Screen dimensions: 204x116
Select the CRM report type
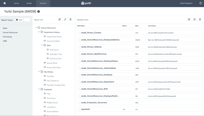[5, 41]
